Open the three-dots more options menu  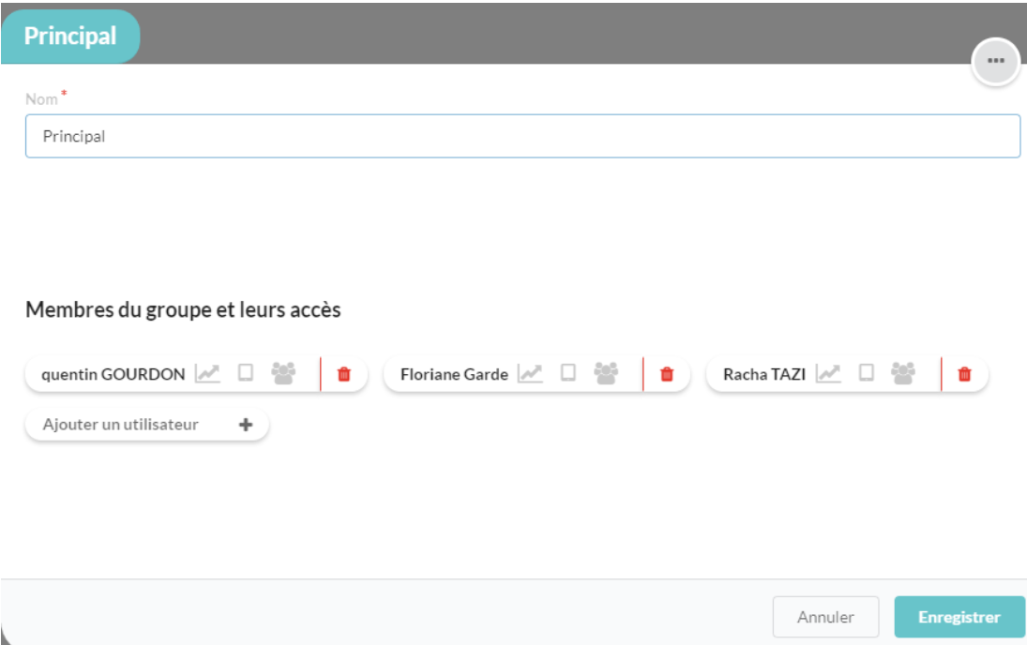click(995, 61)
